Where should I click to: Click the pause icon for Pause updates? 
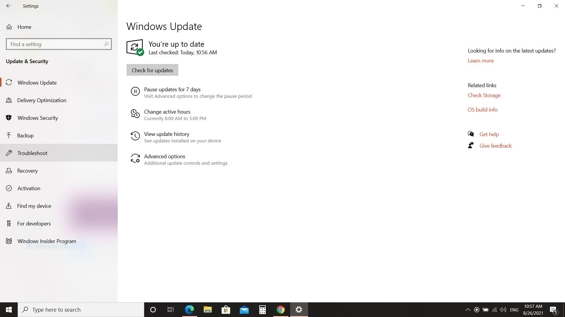(135, 91)
